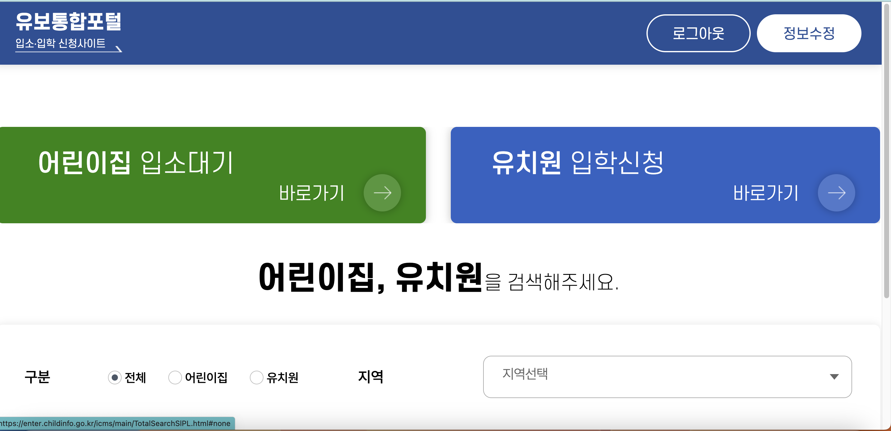Select the 유치원 radio button
This screenshot has height=431, width=891.
[x=256, y=378]
